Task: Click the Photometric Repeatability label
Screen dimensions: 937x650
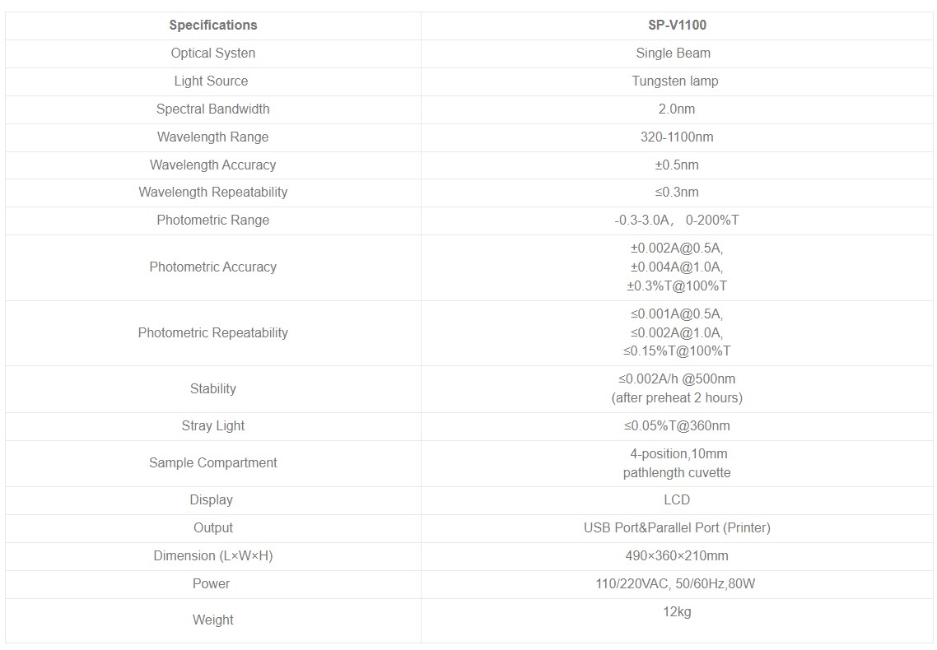Action: 213,332
